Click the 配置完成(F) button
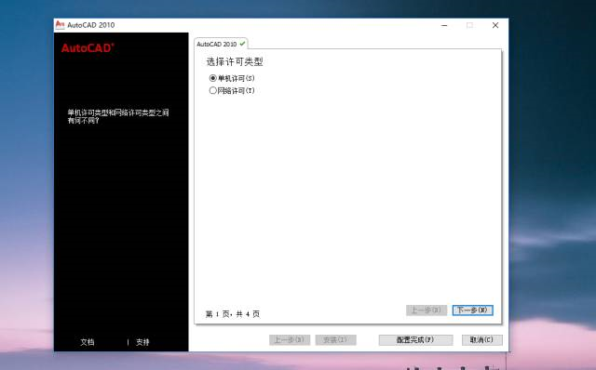Screen dimensions: 596x370 pos(415,339)
